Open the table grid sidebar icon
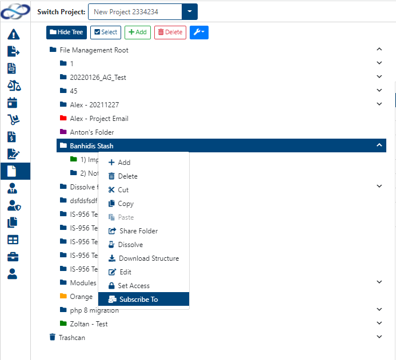This screenshot has height=360, width=396. click(x=13, y=240)
